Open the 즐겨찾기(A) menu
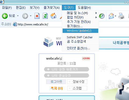This screenshot has width=129, height=100. tap(52, 8)
